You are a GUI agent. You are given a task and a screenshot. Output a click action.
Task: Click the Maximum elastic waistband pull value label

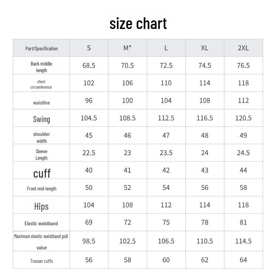click(x=41, y=241)
